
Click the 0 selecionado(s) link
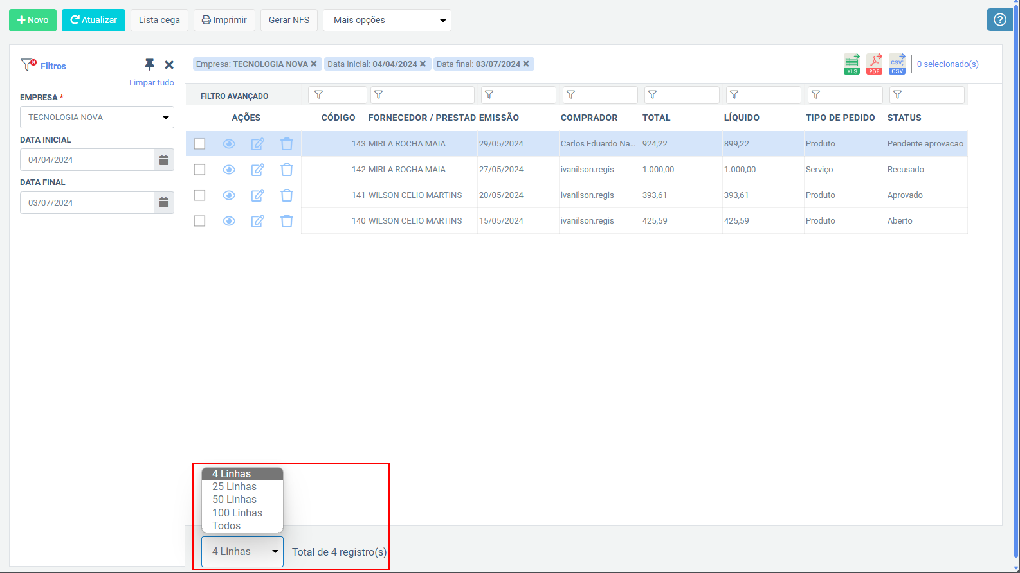pyautogui.click(x=948, y=64)
